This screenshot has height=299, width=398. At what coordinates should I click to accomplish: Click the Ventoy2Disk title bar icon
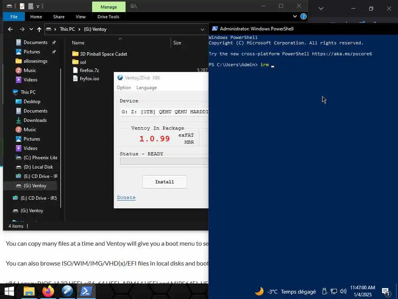click(120, 78)
